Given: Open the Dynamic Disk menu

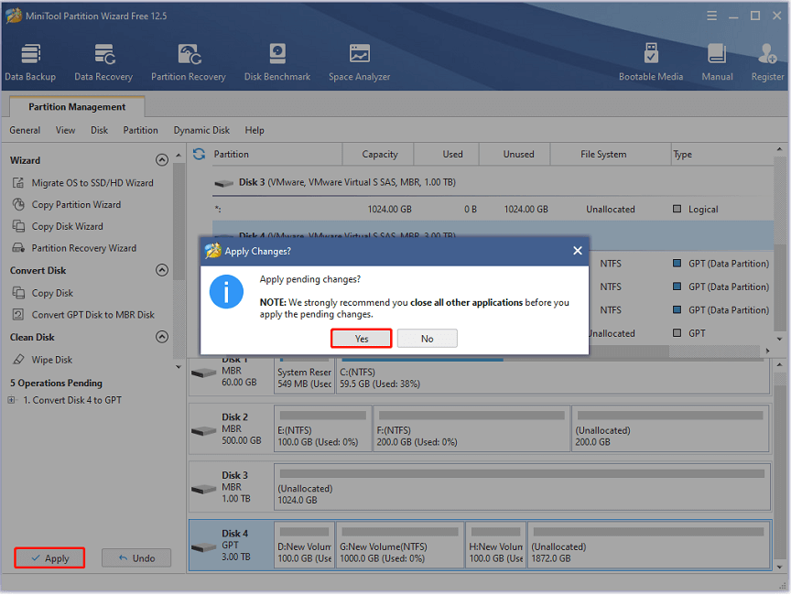Looking at the screenshot, I should pyautogui.click(x=201, y=131).
